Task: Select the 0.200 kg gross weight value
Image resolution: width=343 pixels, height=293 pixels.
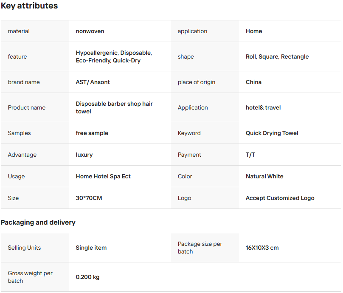Action: (x=88, y=277)
